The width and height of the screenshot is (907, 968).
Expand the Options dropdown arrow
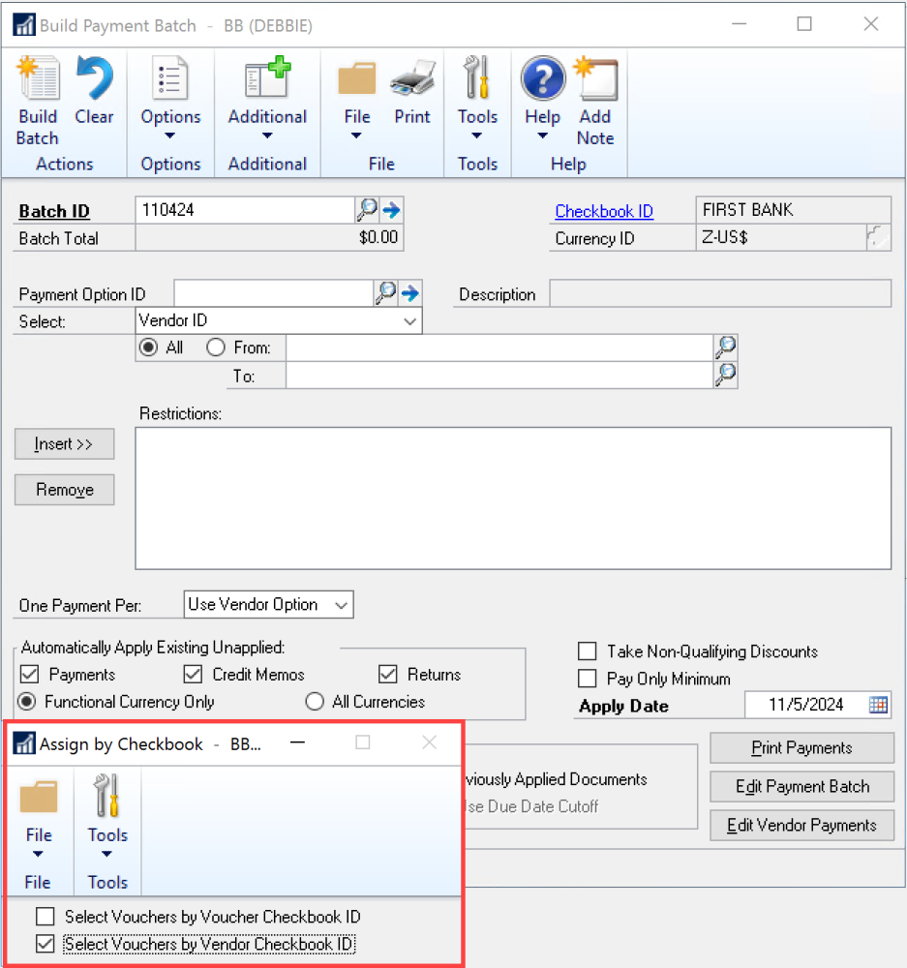(170, 136)
